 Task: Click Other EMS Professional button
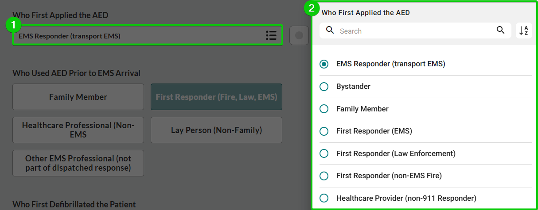(78, 163)
